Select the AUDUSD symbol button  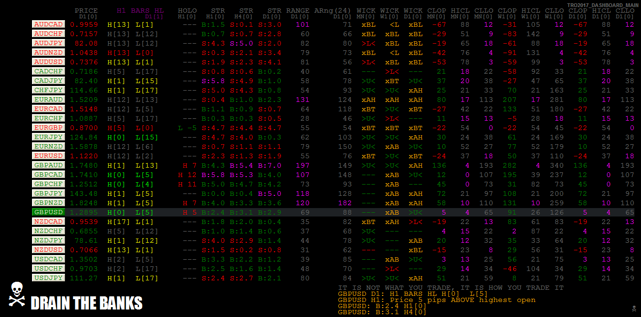click(x=48, y=62)
